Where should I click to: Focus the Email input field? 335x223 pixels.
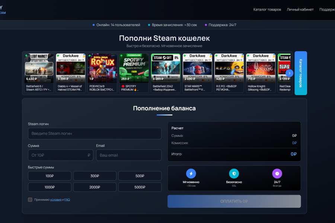tap(129, 155)
